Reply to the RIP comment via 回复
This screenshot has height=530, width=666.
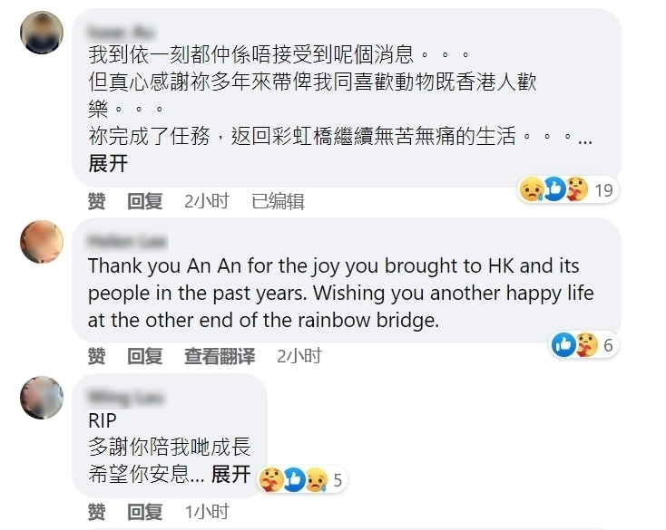coord(144,512)
